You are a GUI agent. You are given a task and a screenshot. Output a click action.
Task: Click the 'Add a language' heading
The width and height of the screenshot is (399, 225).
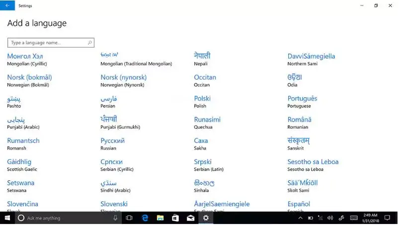[37, 23]
